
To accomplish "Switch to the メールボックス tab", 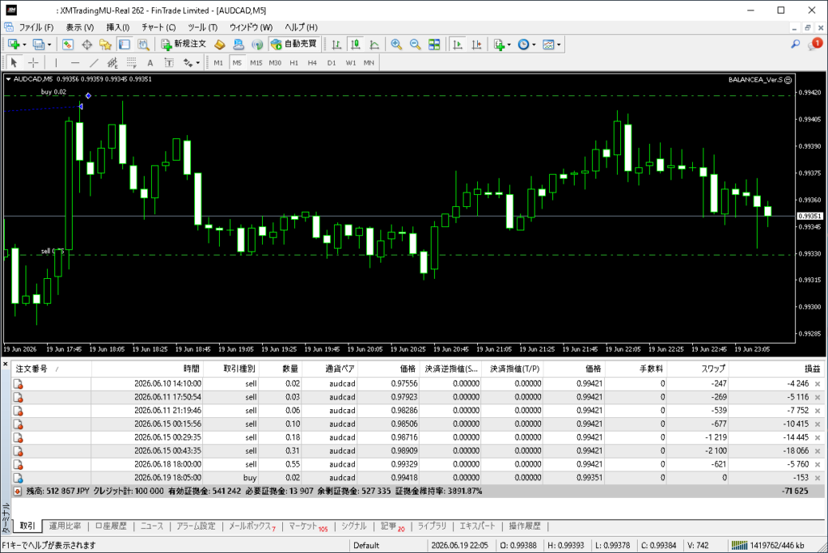I will [x=252, y=526].
